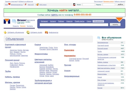Image resolution: width=129 pixels, height=97 pixels.
Task: Click the Информатор link
Action: pyautogui.click(x=53, y=33)
